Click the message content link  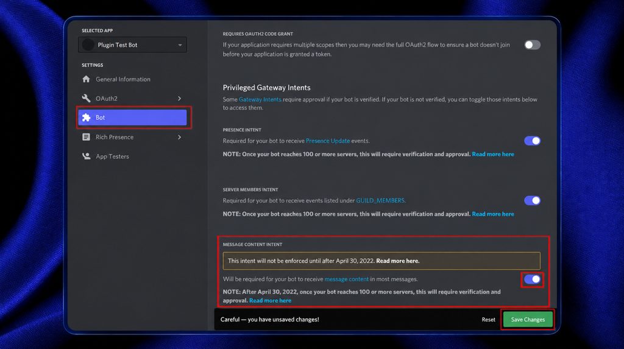[347, 280]
